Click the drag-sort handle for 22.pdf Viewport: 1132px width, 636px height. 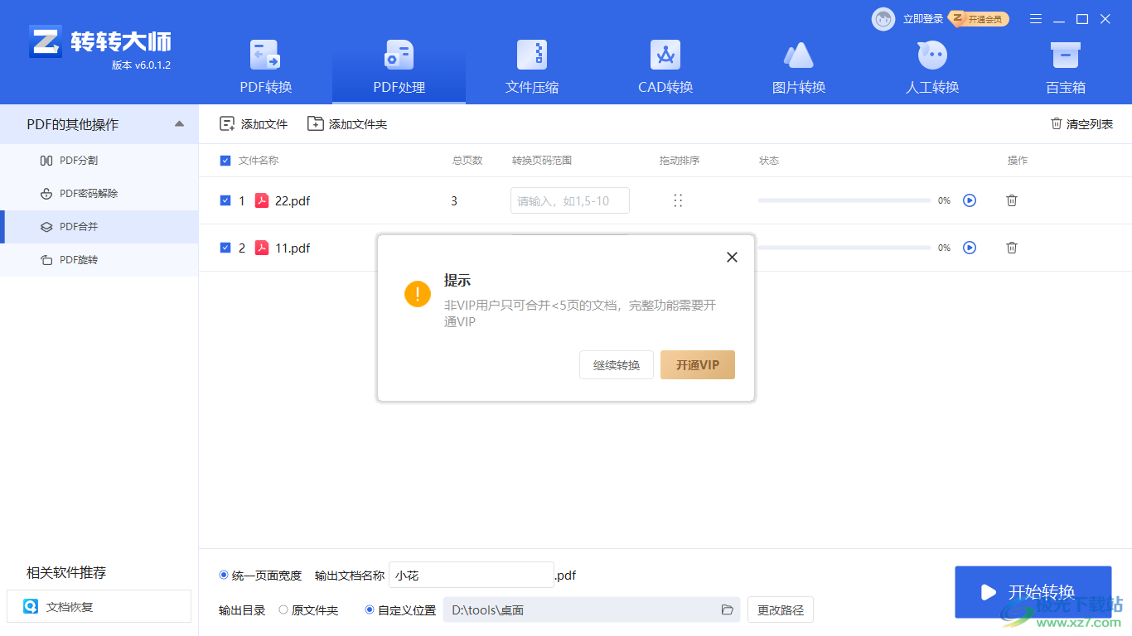point(678,200)
